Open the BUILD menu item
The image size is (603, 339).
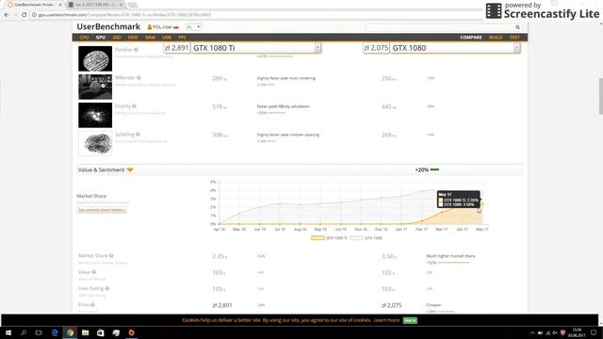click(496, 38)
